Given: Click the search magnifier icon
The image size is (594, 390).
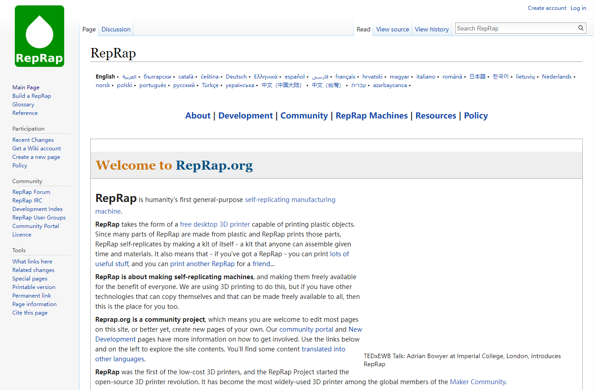Looking at the screenshot, I should (x=581, y=28).
